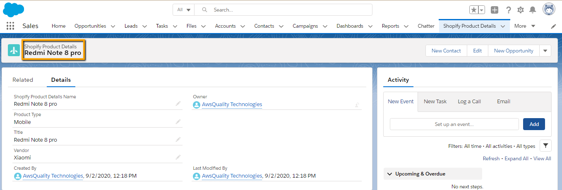Open the More navigation menu
Screen dimensions: 562x190
coord(525,26)
